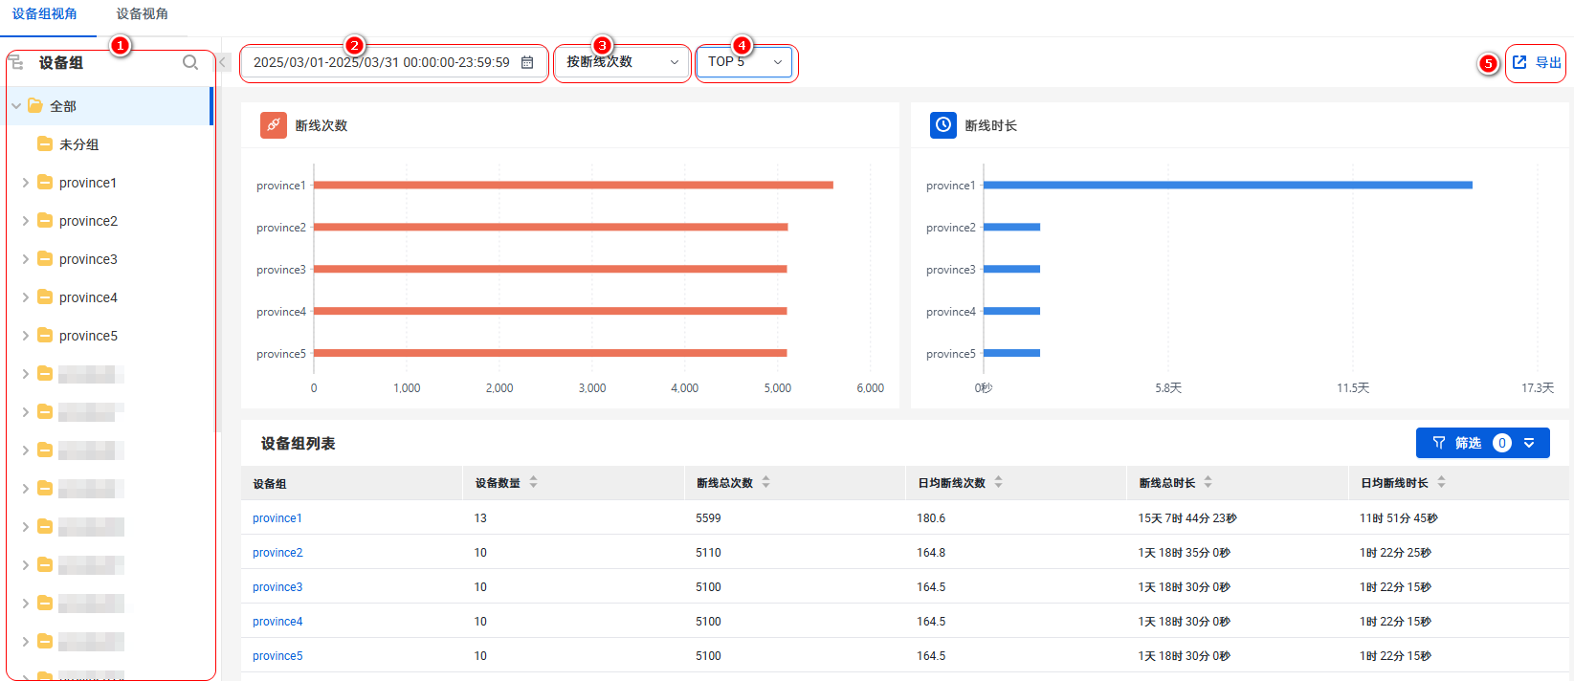Sort table by 日均断线时长 column

tap(1441, 482)
